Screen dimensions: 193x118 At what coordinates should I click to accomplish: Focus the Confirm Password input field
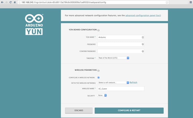coord(121,51)
